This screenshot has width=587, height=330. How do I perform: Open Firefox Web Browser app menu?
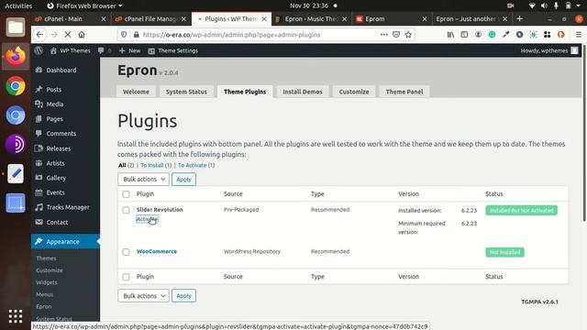coord(84,6)
